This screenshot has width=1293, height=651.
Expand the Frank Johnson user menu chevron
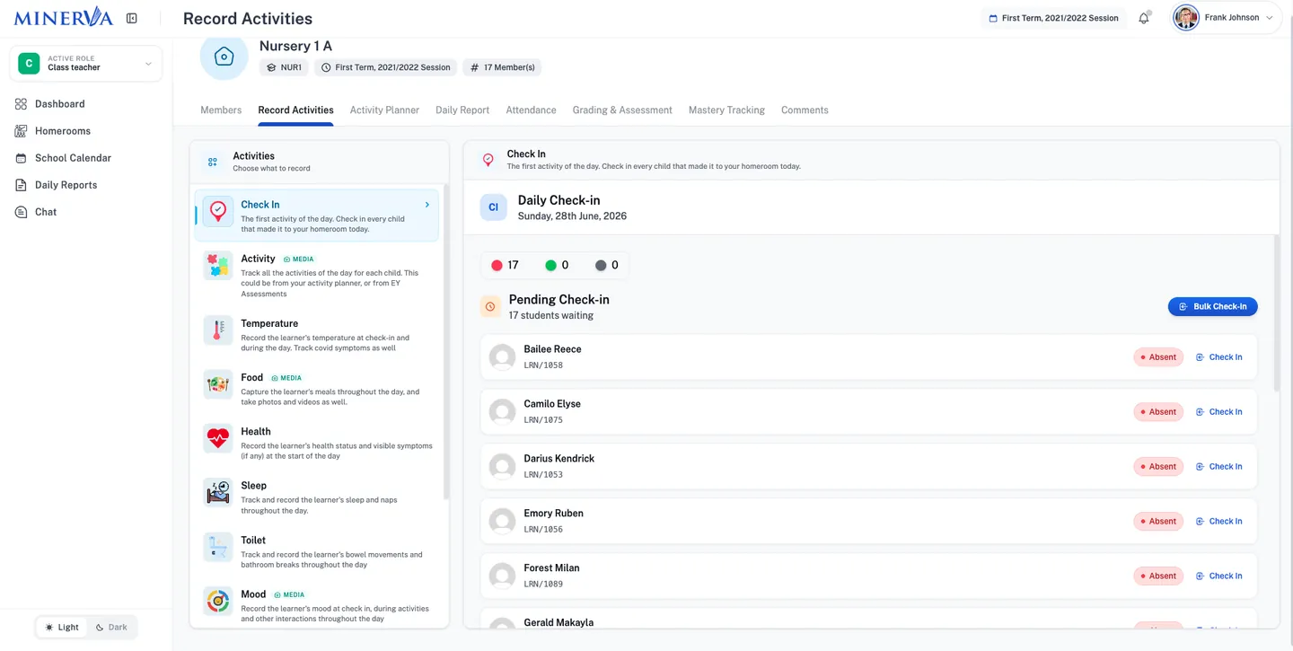coord(1270,18)
